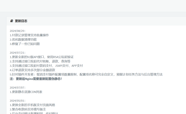The width and height of the screenshot is (186, 114).
Task: Click the line 2.支持通过接口发起代付转账
Action: (40, 61)
